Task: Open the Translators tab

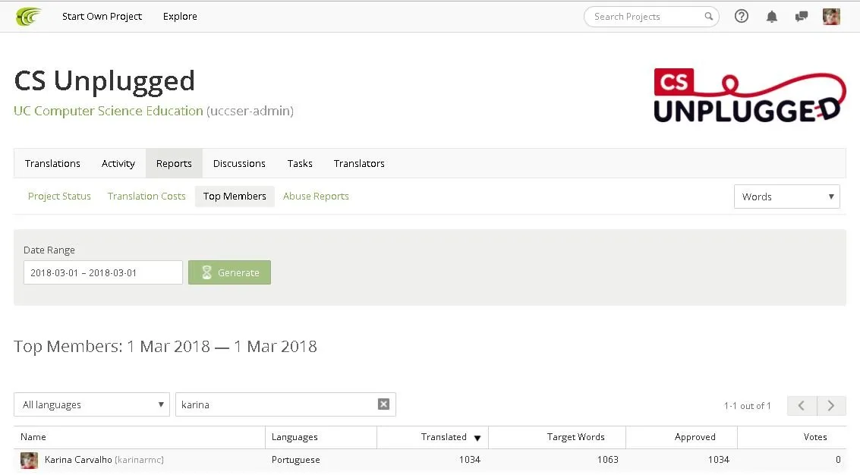Action: 359,163
